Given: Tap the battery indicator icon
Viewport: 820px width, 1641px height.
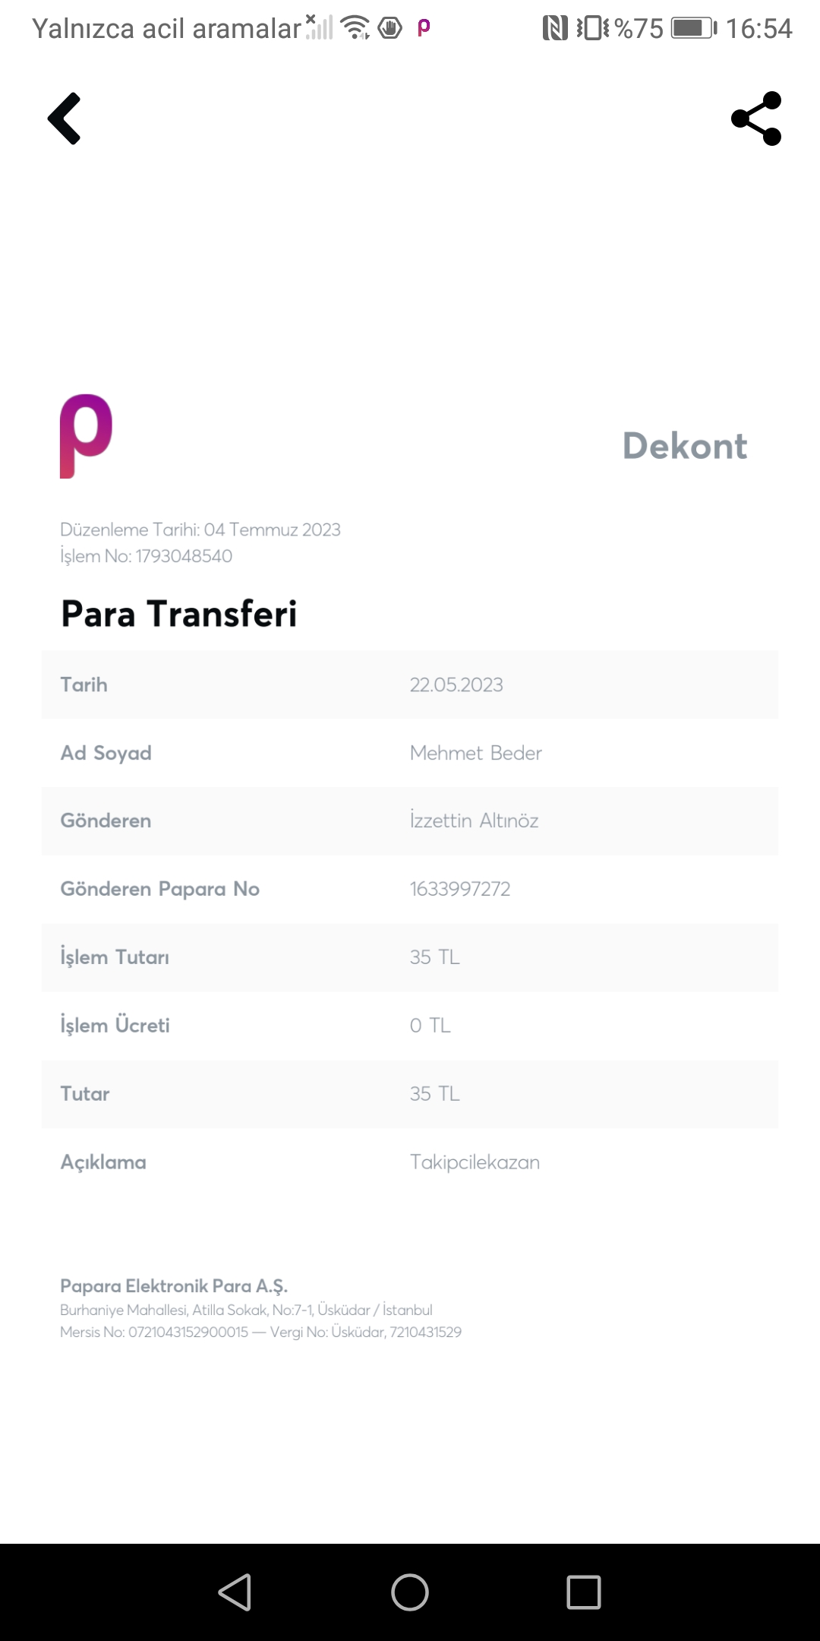Looking at the screenshot, I should click(x=694, y=29).
